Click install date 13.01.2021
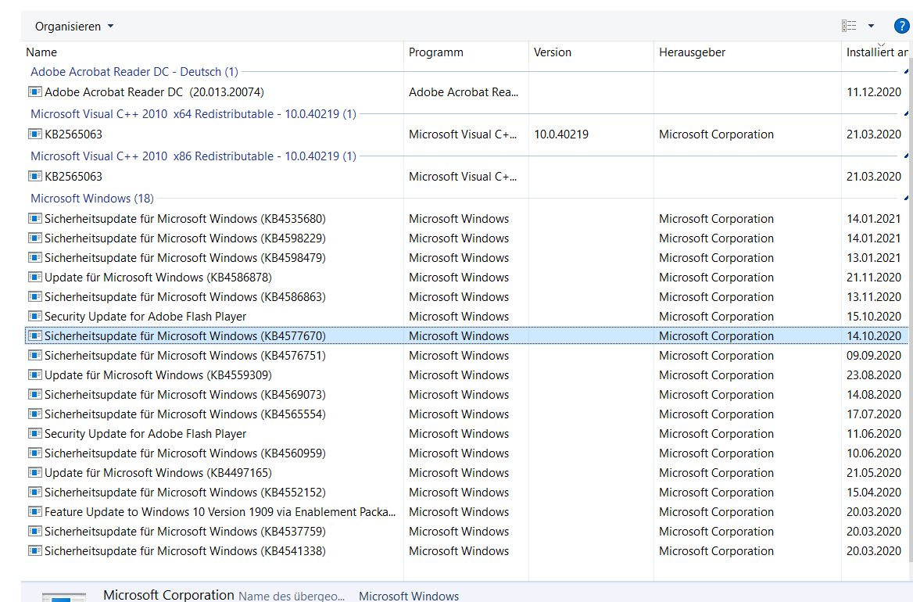Image resolution: width=913 pixels, height=602 pixels. [x=874, y=258]
